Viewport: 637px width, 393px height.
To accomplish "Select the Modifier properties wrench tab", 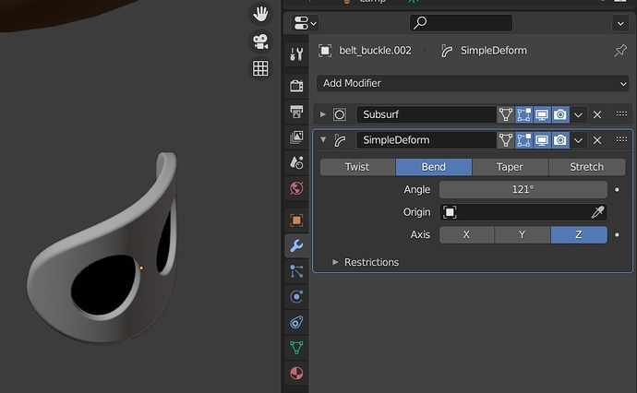I will (x=296, y=245).
